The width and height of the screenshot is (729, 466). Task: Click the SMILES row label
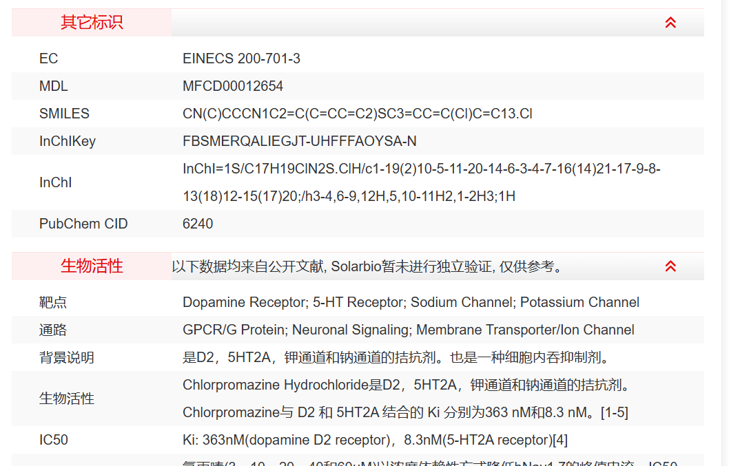(64, 114)
